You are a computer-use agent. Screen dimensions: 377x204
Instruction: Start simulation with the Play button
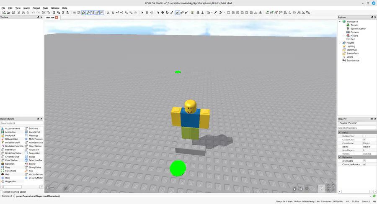pyautogui.click(x=142, y=13)
